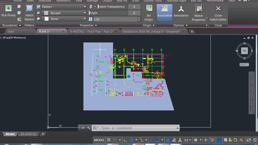
Task: Toggle ortho mode in status bar
Action: tap(125, 140)
